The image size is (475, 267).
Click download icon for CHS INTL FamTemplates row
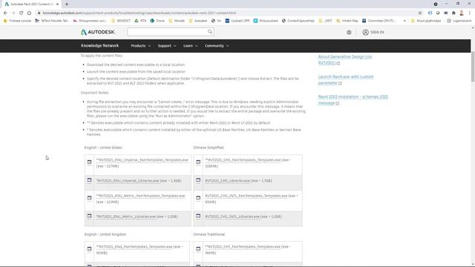(198, 198)
